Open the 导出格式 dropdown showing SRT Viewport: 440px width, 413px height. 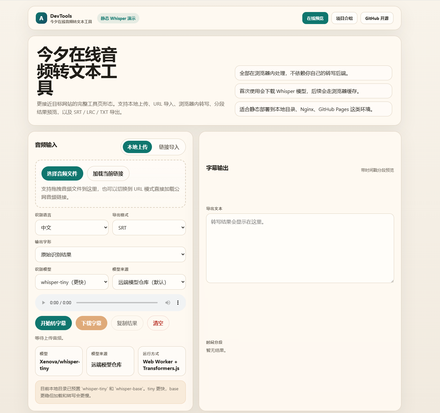(x=149, y=228)
